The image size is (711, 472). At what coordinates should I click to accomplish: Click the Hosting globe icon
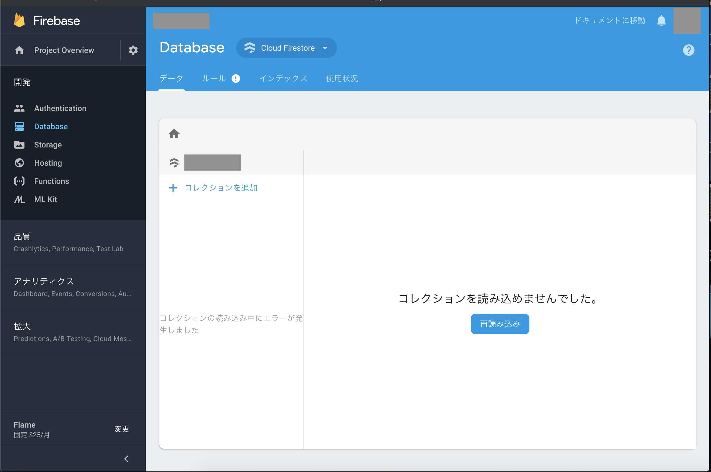coord(19,163)
